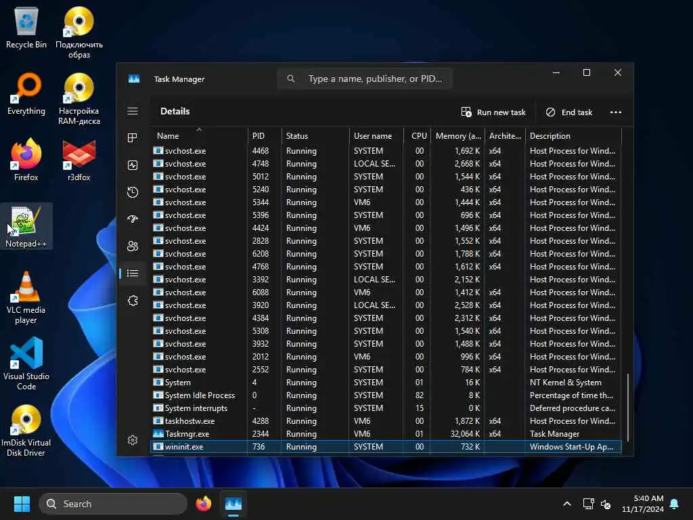693x520 pixels.
Task: Select svchost.exe with PID 4748
Action: pyautogui.click(x=386, y=164)
